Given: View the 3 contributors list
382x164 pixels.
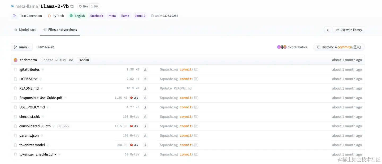Looking at the screenshot, I should tap(292, 47).
